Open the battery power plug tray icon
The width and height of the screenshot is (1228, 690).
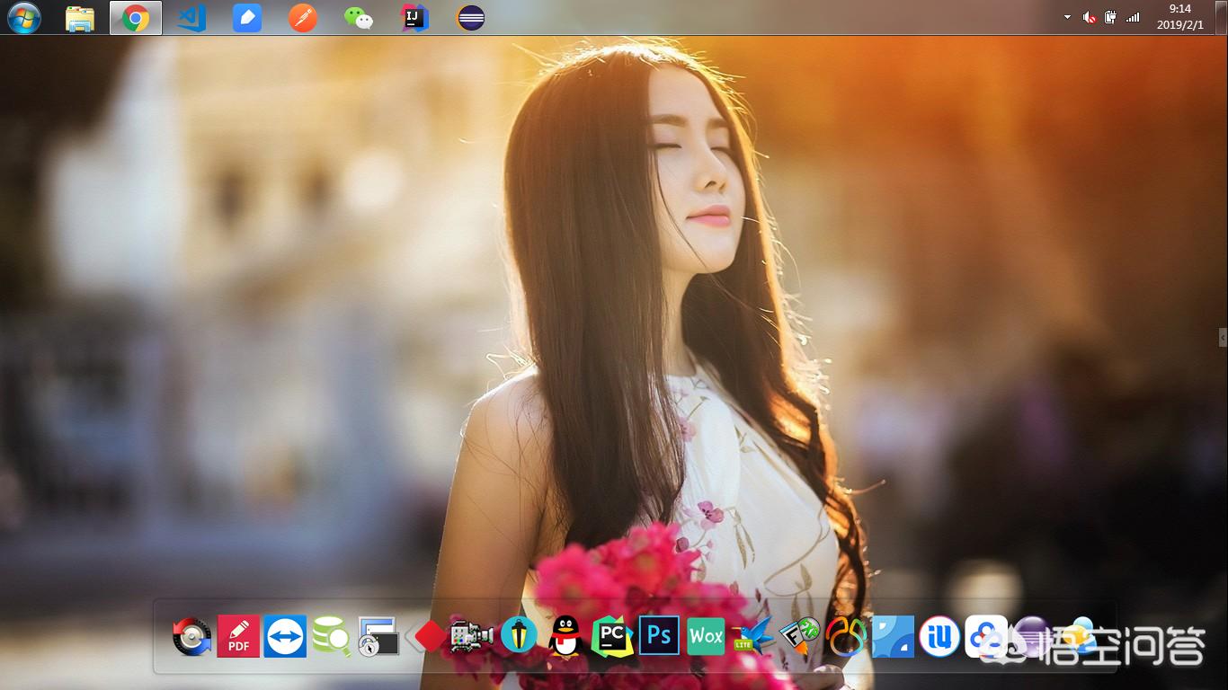1110,17
